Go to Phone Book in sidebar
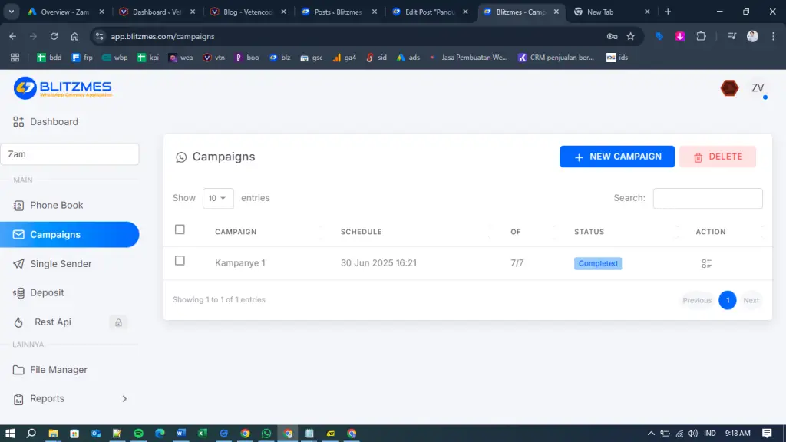 (56, 206)
